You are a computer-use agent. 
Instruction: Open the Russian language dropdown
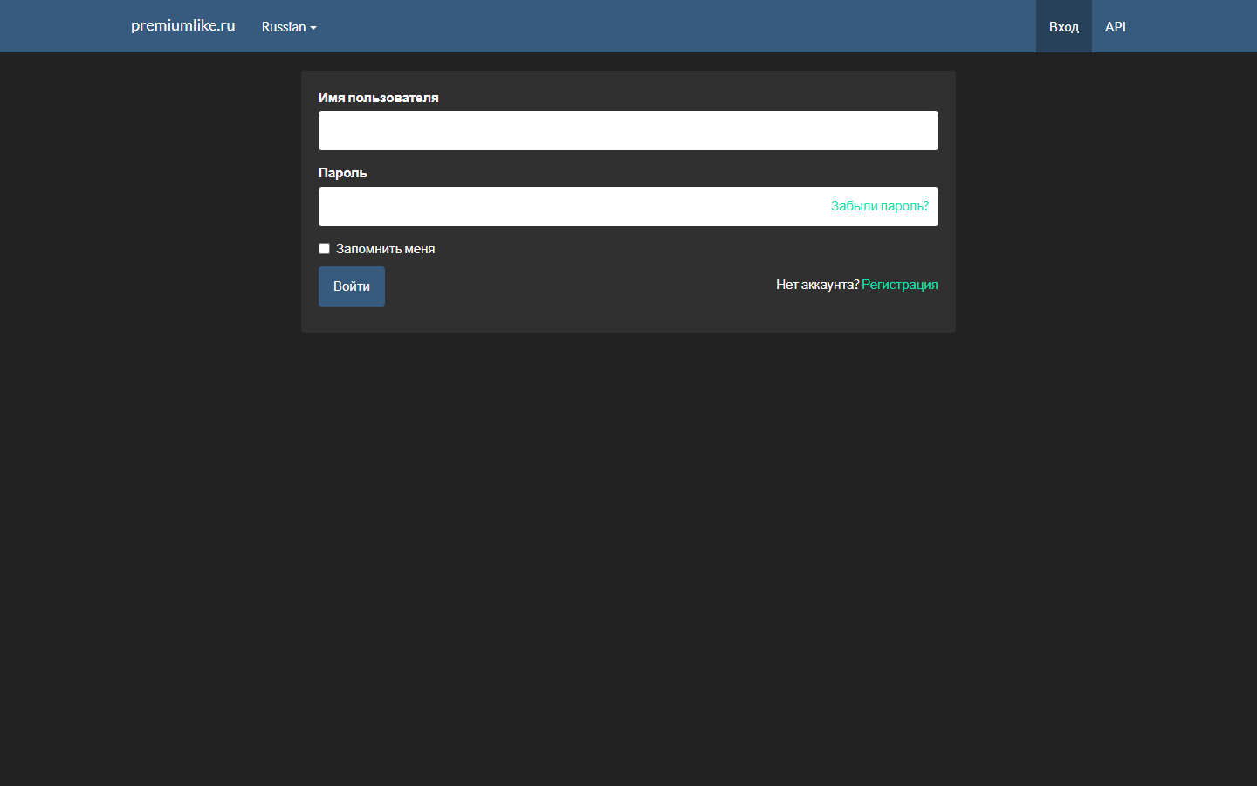pyautogui.click(x=288, y=27)
